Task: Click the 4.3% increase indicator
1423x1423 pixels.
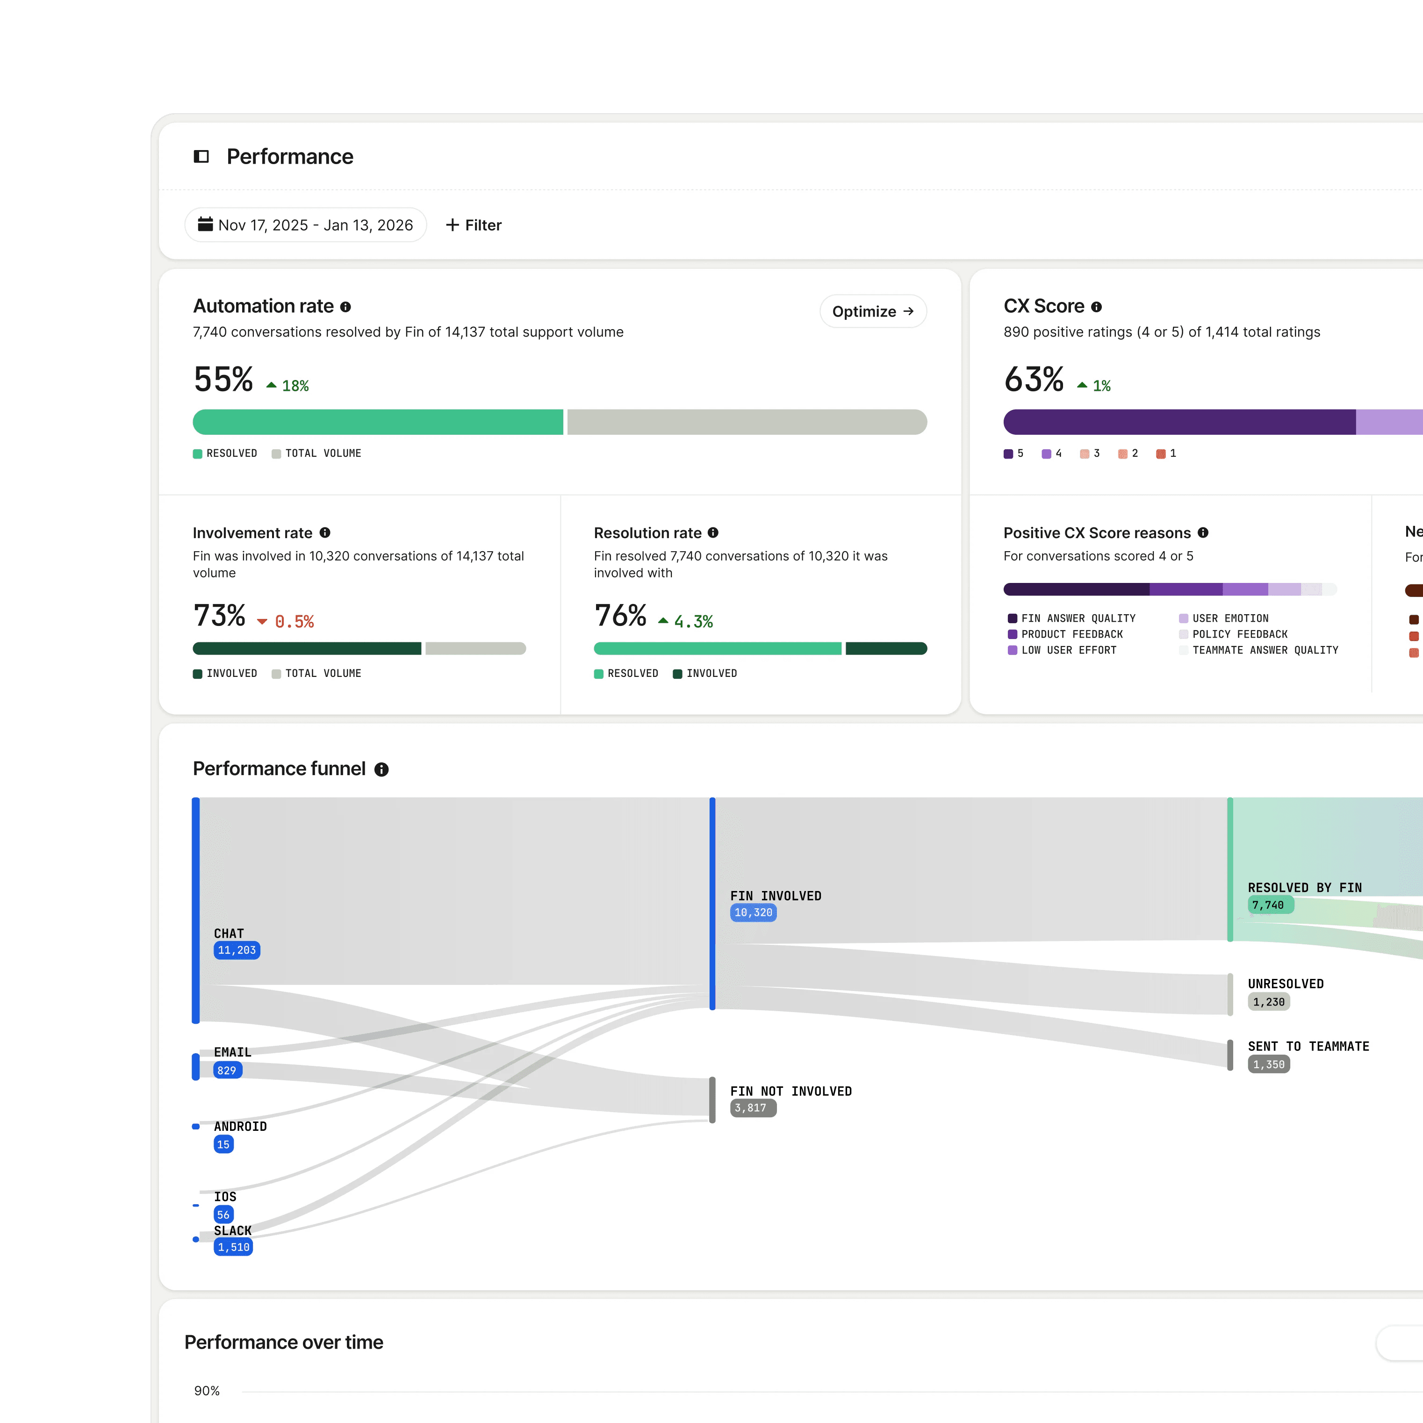Action: pos(686,622)
